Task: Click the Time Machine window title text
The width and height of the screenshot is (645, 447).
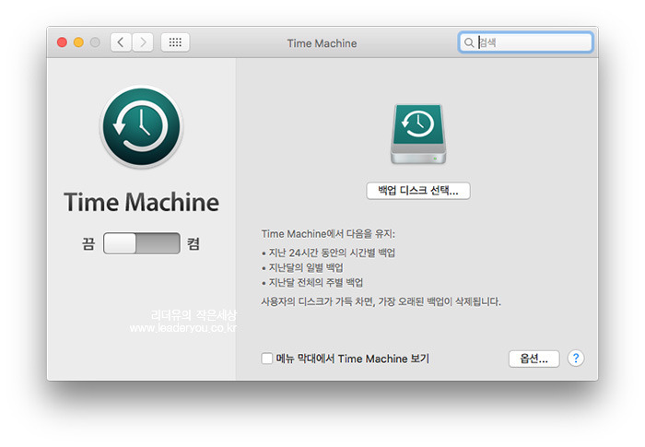Action: (322, 43)
